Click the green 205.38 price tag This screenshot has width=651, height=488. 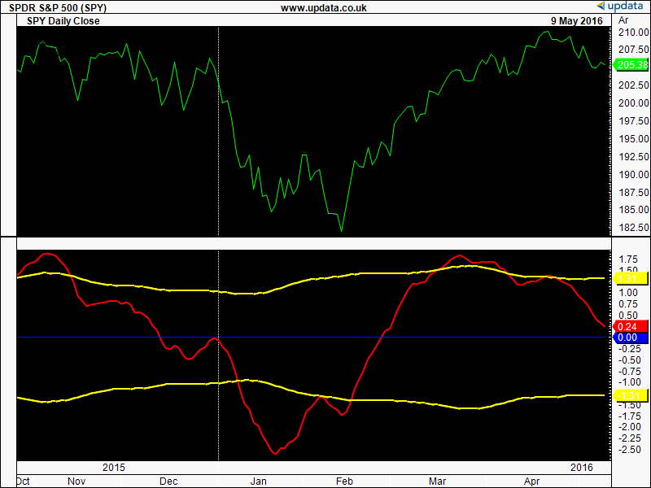point(630,65)
